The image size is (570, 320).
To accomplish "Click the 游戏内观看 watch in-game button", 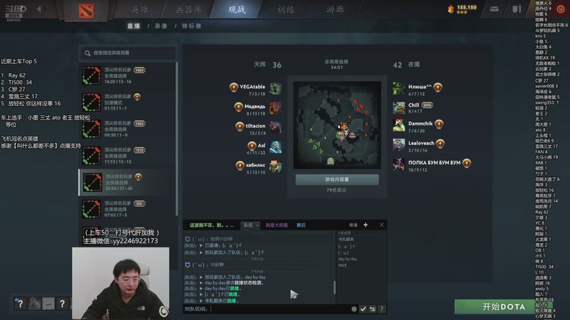I will point(337,180).
